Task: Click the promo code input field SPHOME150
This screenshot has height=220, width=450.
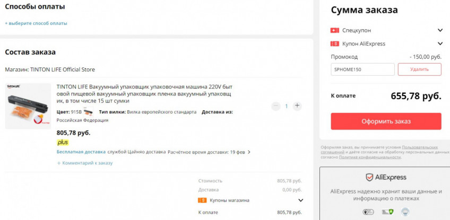Action: tap(362, 69)
